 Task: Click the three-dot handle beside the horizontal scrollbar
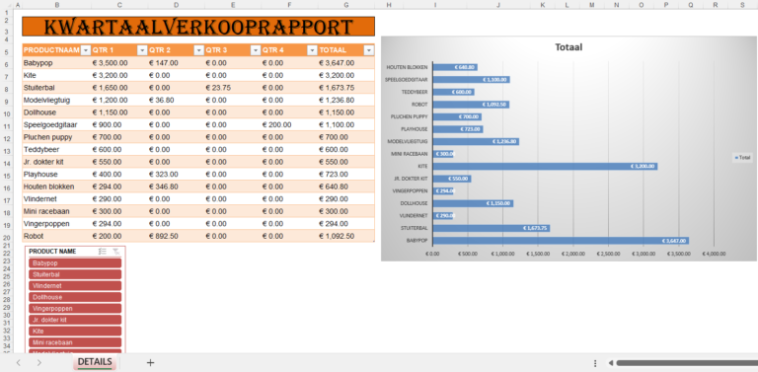click(595, 363)
